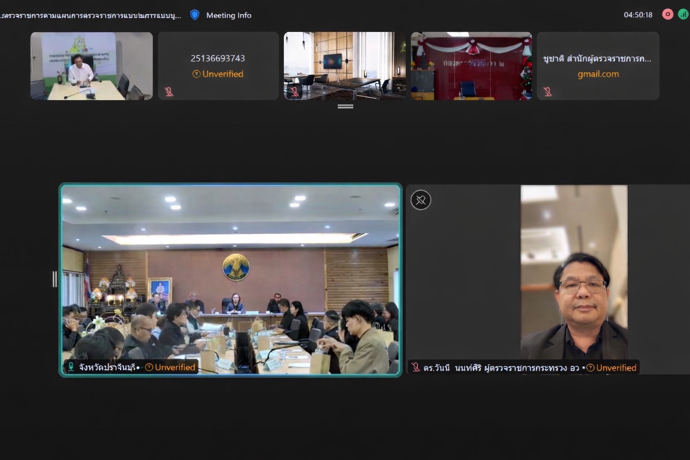Collapse the thumbnail strip using horizontal handle
Image resolution: width=690 pixels, height=460 pixels.
(345, 106)
